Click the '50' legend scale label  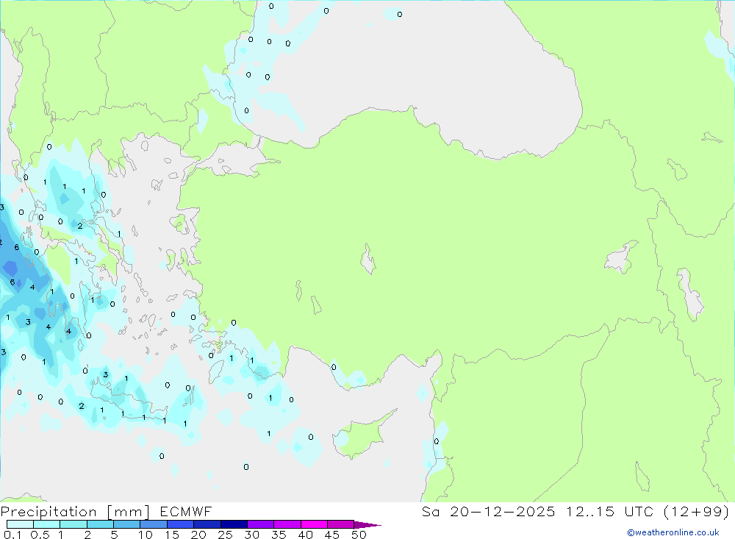click(x=359, y=535)
